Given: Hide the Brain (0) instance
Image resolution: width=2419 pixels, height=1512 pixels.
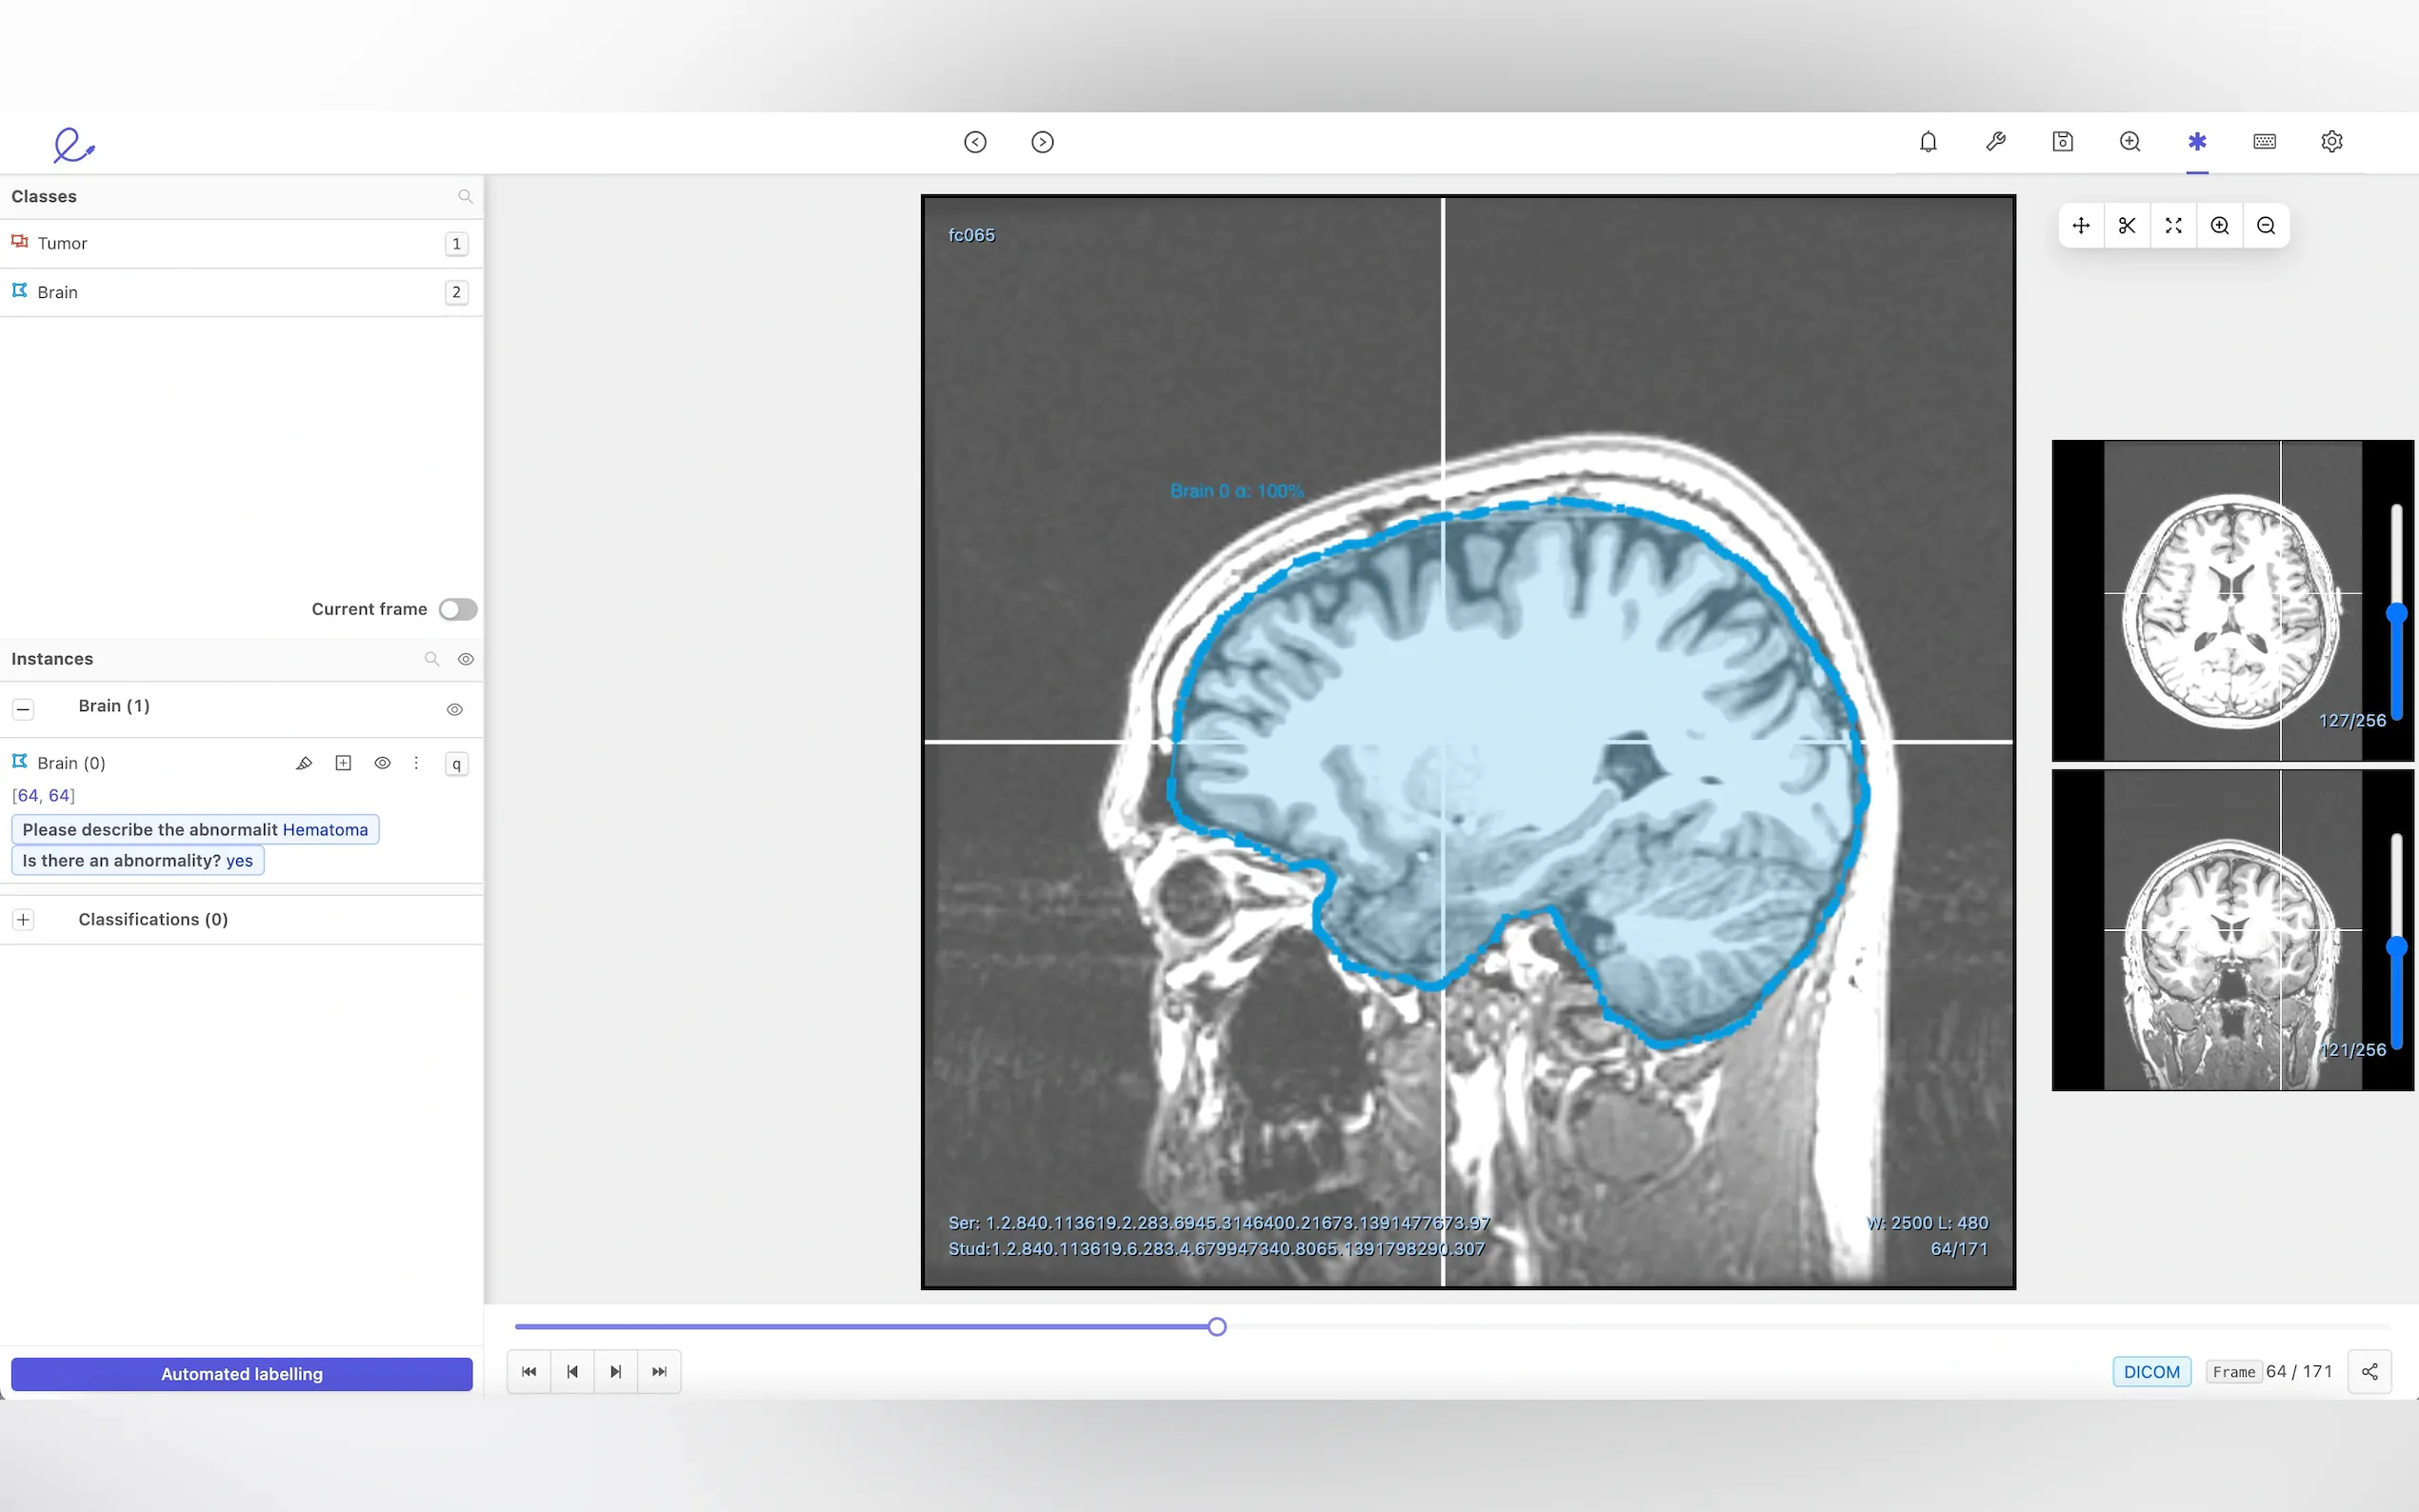Looking at the screenshot, I should tap(382, 763).
